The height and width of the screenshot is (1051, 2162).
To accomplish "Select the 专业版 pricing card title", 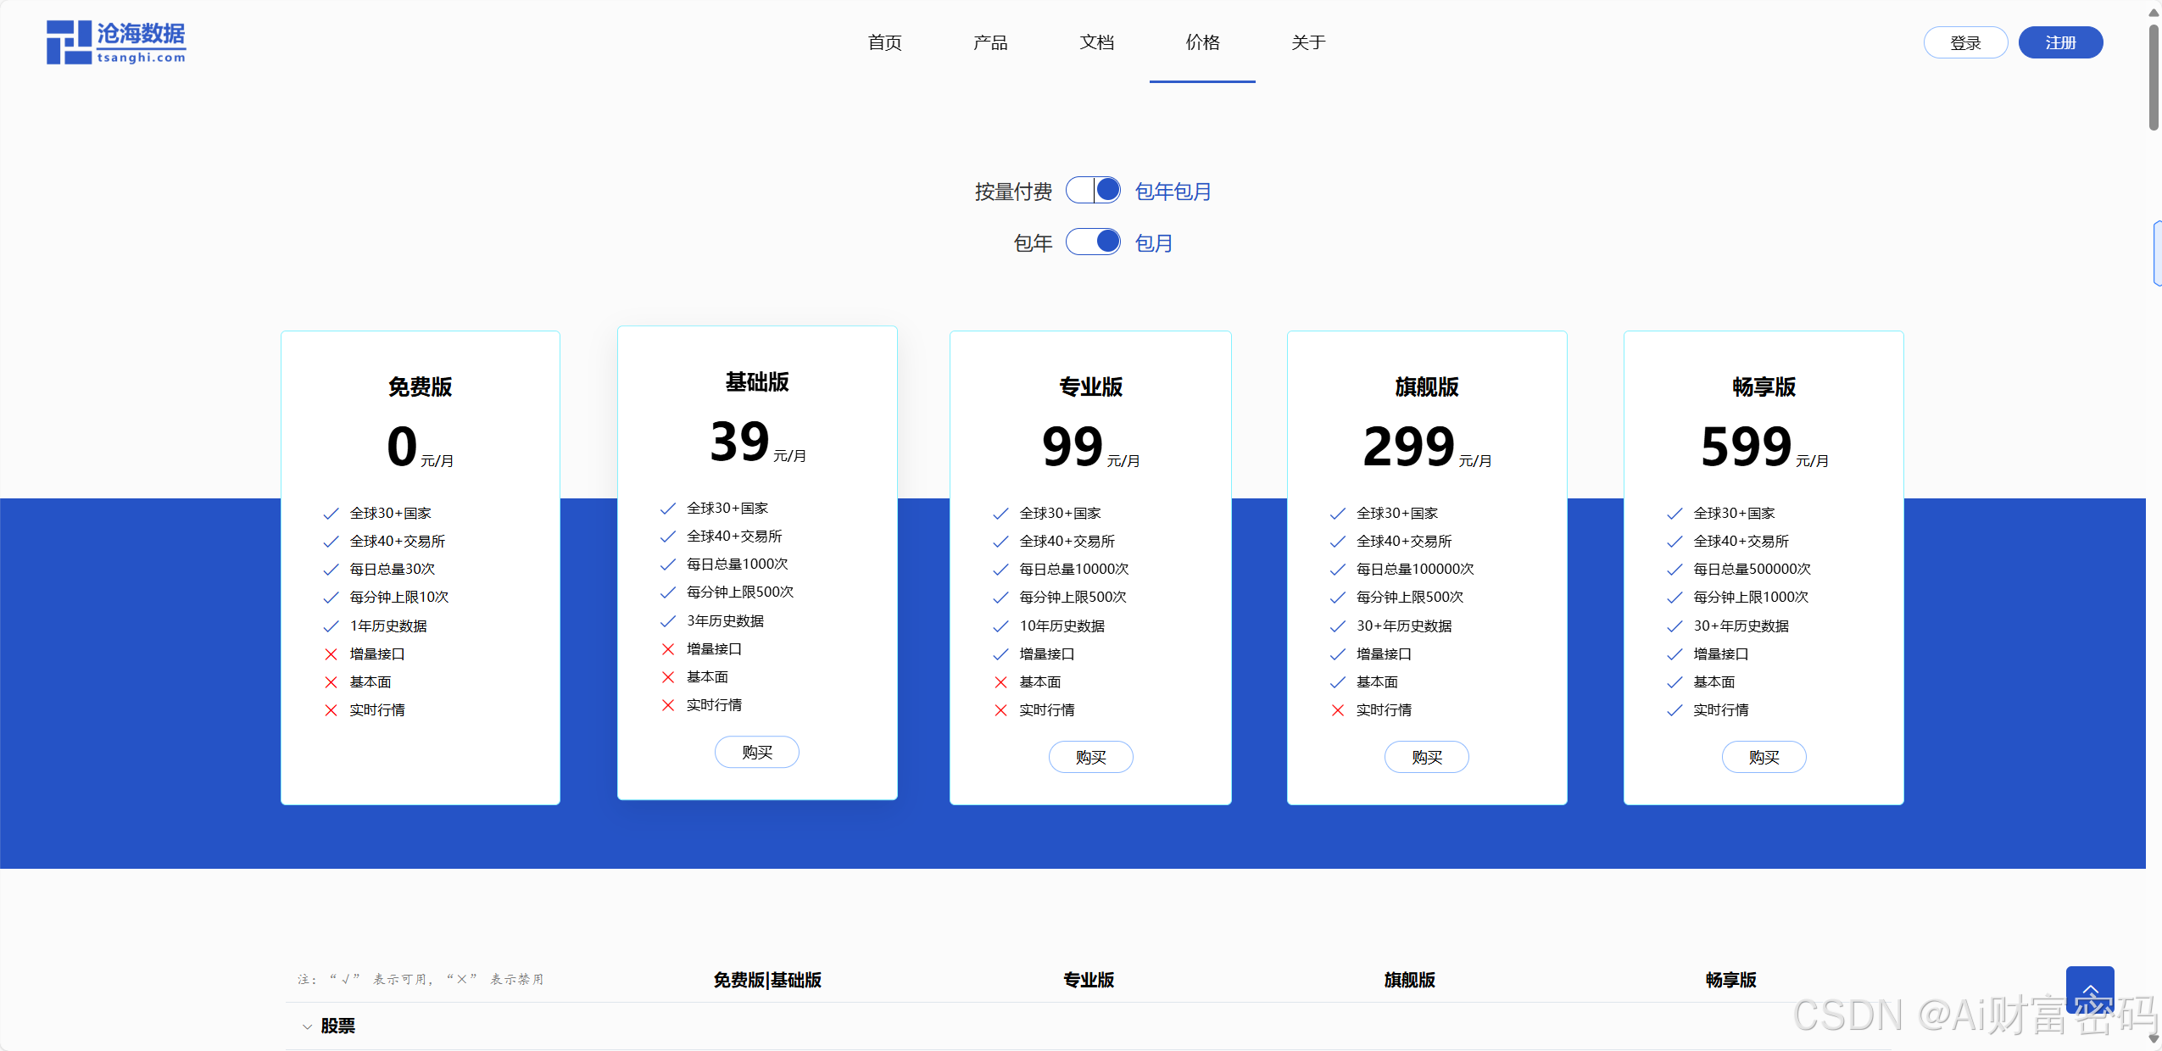I will click(1090, 387).
